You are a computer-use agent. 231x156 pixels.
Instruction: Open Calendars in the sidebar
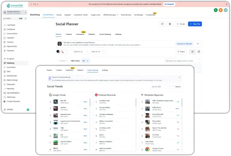(x=10, y=38)
